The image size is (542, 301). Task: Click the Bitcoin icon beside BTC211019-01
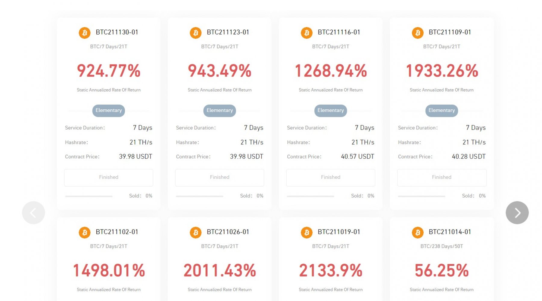307,233
